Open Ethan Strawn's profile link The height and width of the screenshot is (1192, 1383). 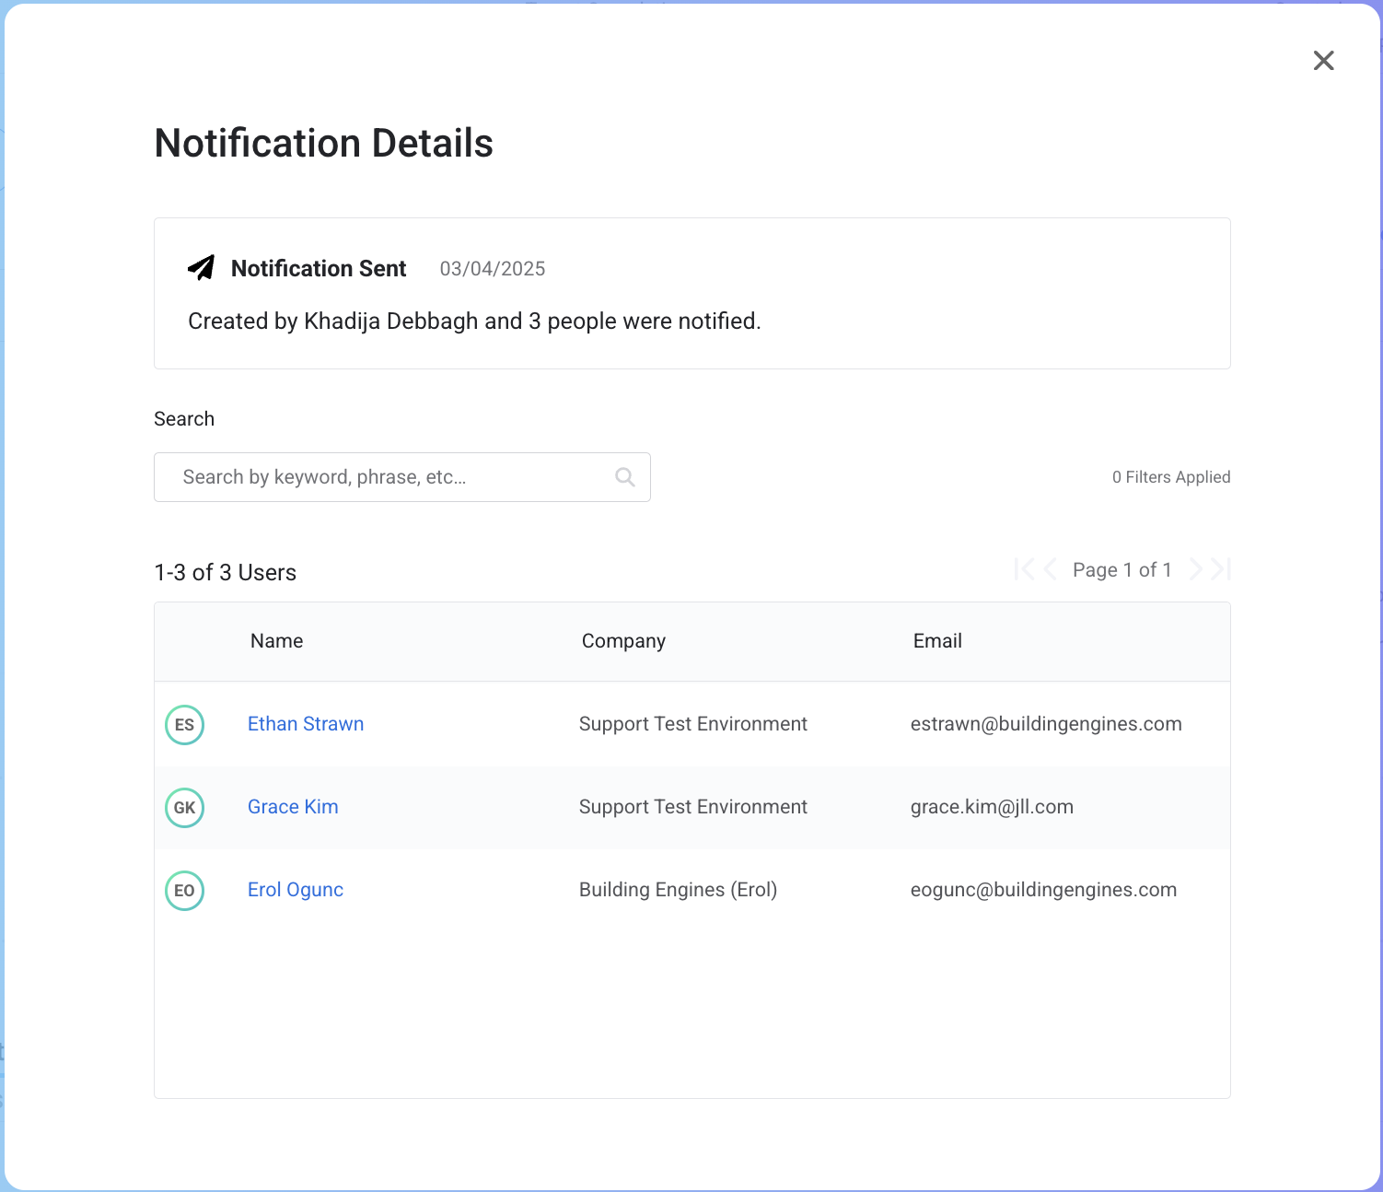306,724
